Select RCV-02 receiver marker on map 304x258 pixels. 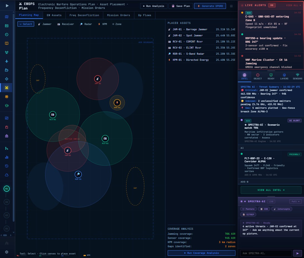pos(105,138)
